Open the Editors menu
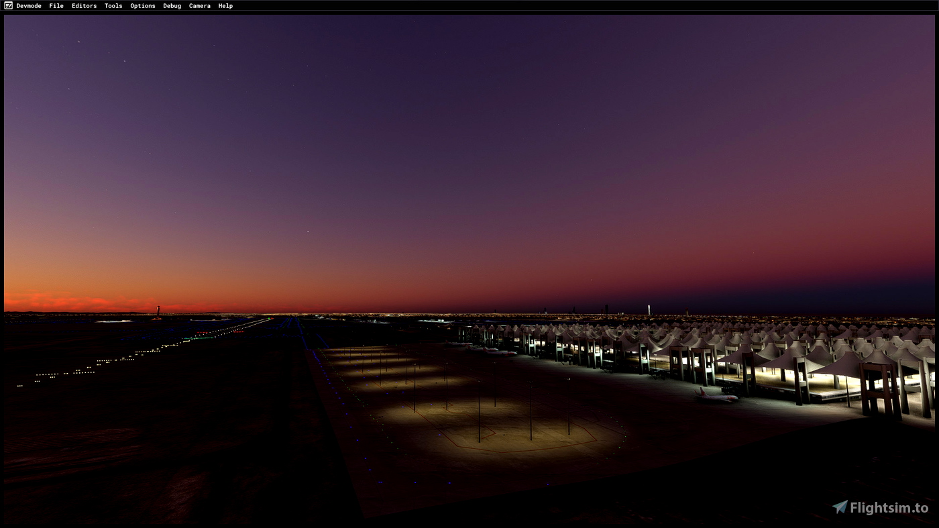This screenshot has height=528, width=939. click(x=85, y=5)
